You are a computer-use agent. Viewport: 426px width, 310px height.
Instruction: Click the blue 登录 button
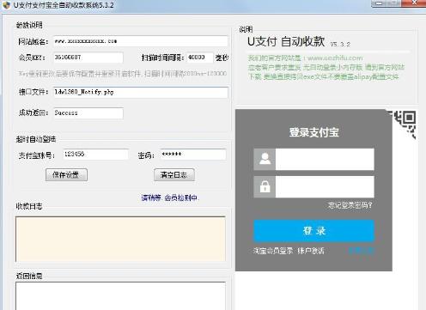coord(313,231)
